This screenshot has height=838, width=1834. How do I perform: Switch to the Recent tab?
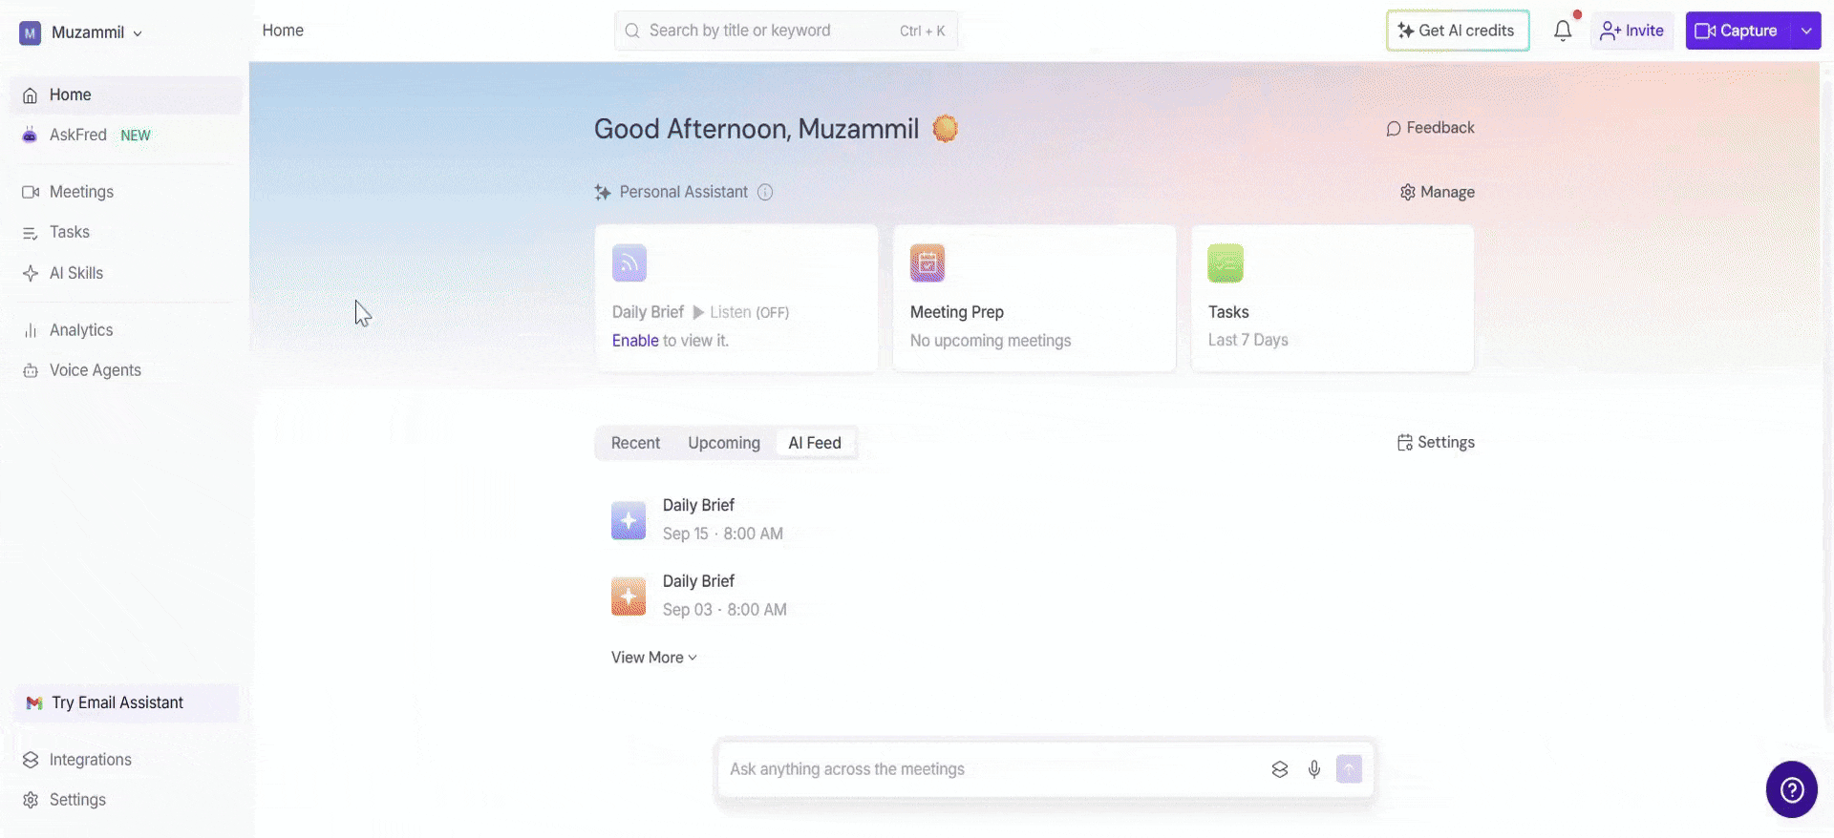click(635, 443)
